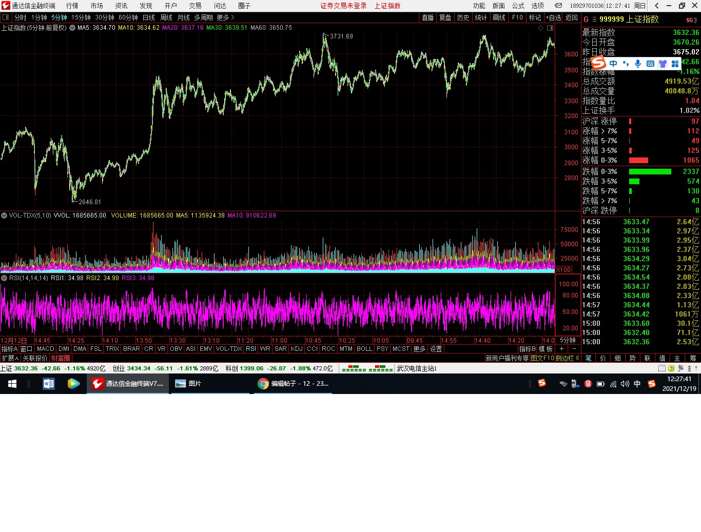Select the MACD indicator tab
Image resolution: width=701 pixels, height=532 pixels.
(x=46, y=349)
